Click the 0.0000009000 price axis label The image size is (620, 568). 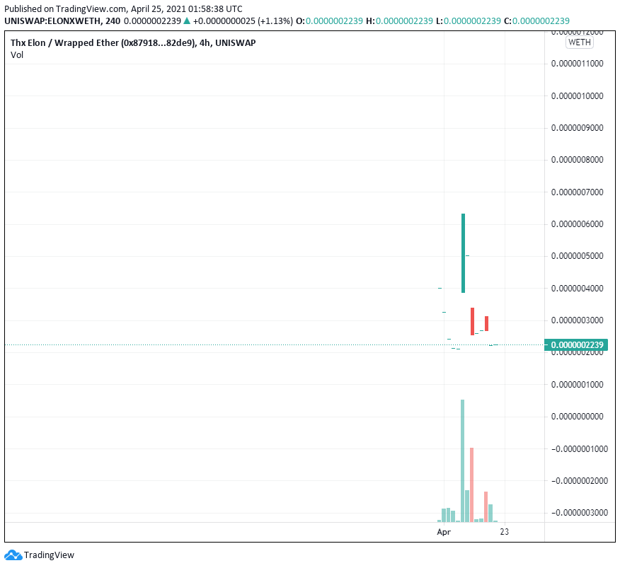578,128
